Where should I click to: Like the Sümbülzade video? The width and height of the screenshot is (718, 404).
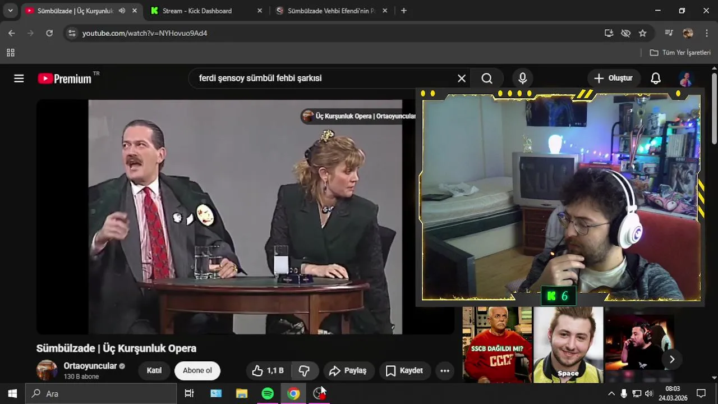[x=268, y=371]
